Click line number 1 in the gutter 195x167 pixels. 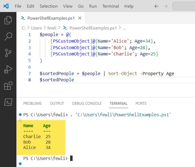pos(30,35)
